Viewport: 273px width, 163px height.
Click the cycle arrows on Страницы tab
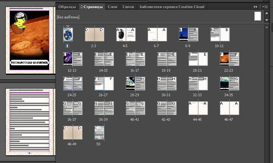81,7
